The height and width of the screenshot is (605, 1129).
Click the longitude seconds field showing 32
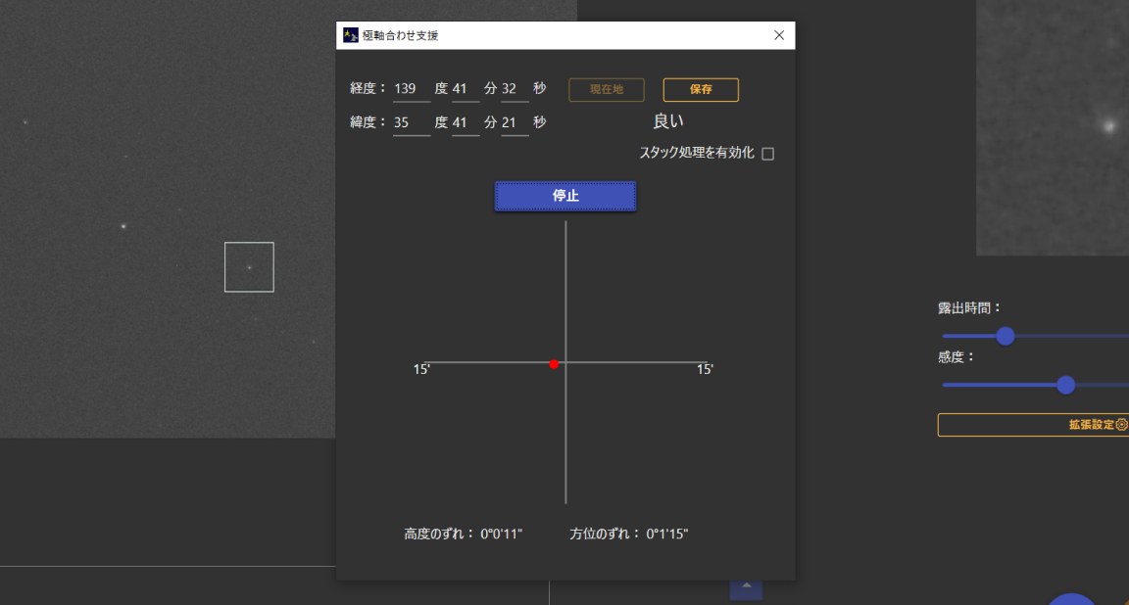(x=515, y=89)
